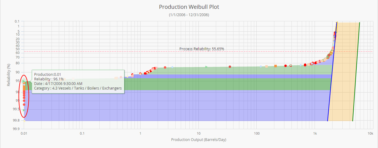The height and width of the screenshot is (148, 378).
Task: Click the 98 tick on the reliability axis
Action: click(17, 92)
